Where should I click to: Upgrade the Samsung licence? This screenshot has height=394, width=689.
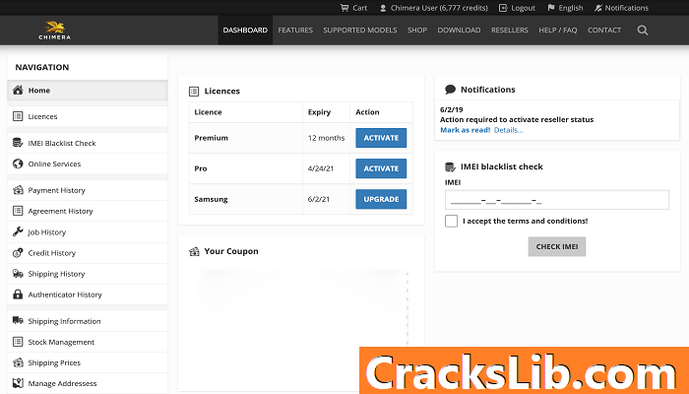click(381, 199)
